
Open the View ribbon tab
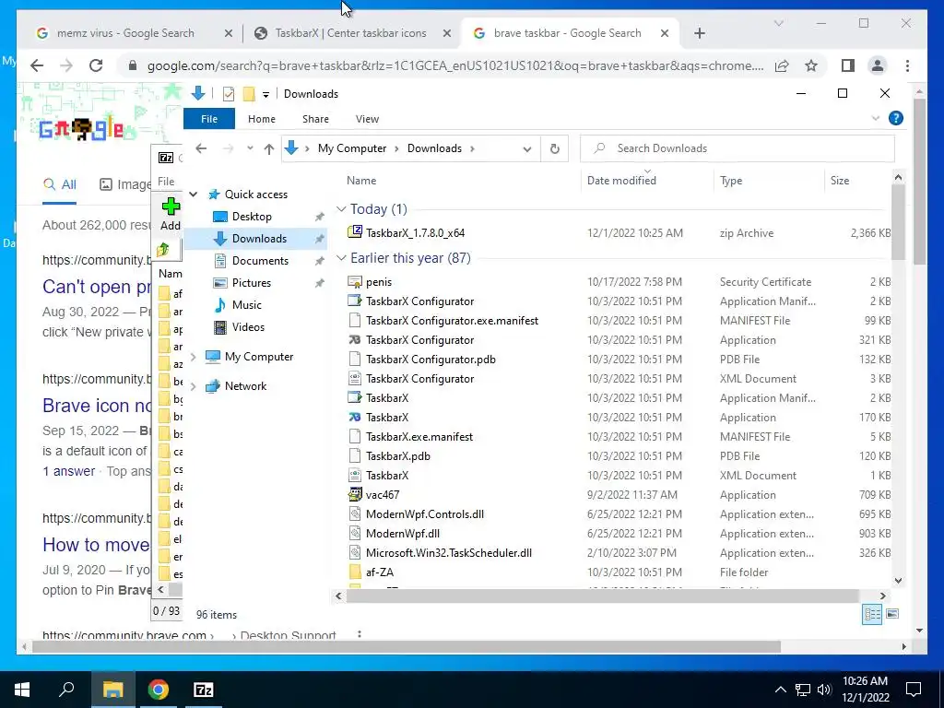[367, 119]
